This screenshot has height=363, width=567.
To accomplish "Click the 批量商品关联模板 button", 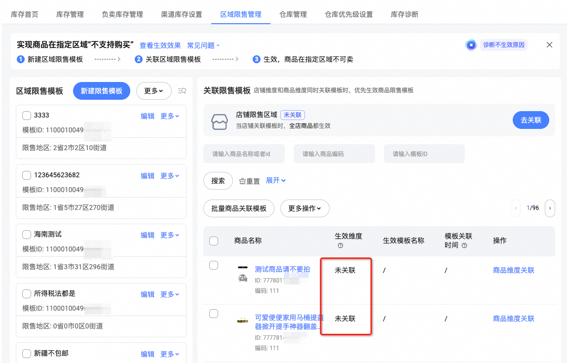I will click(239, 208).
